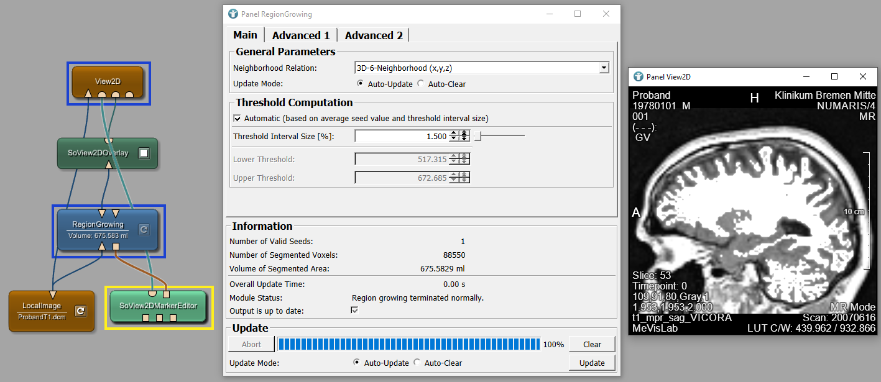Select Auto-Clear in General Parameters
The width and height of the screenshot is (881, 382).
(420, 84)
